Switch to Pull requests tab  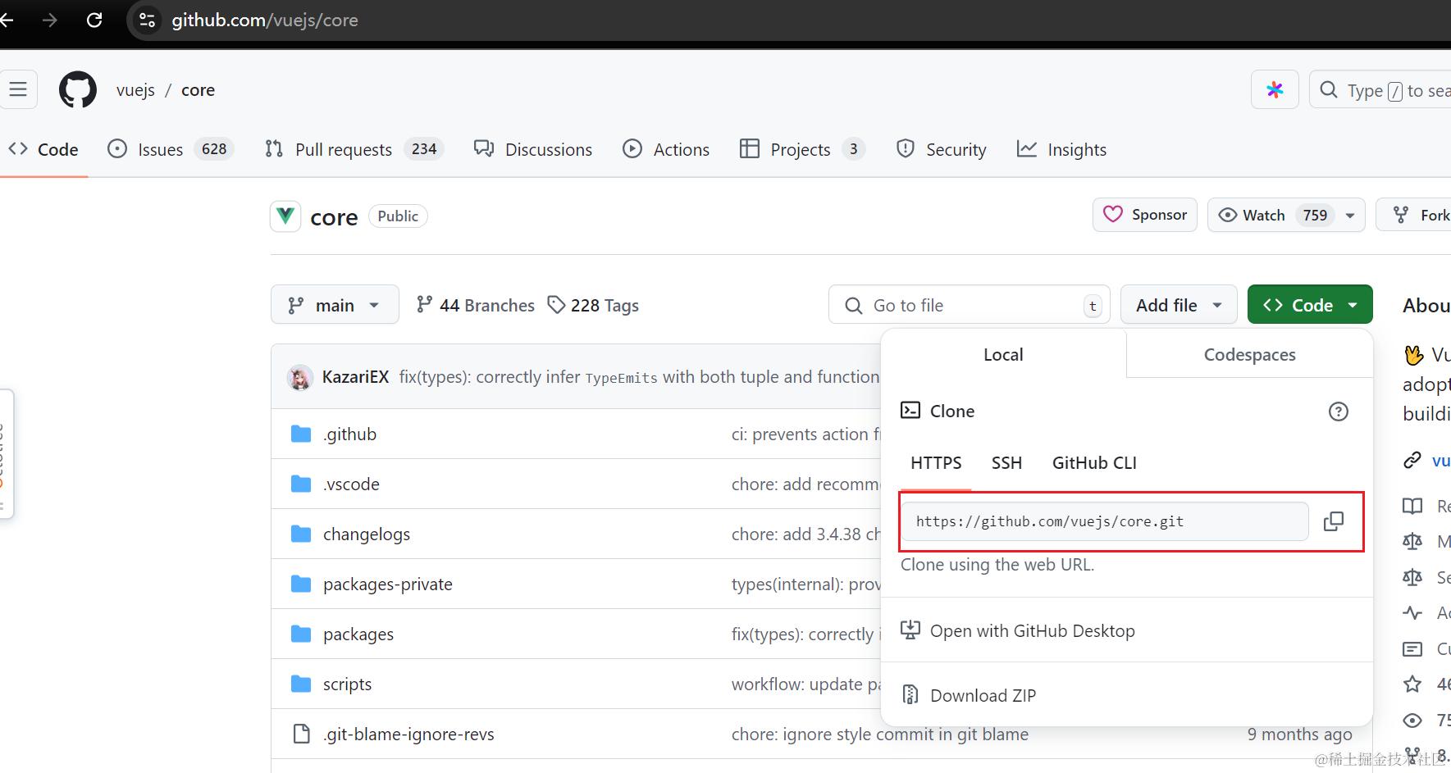[x=354, y=149]
